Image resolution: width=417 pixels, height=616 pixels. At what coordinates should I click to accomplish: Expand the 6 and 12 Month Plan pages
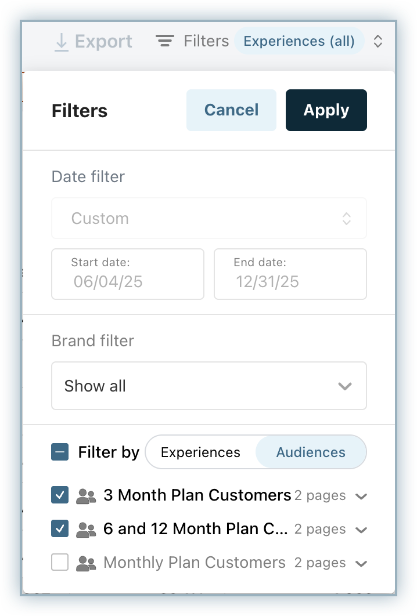click(x=361, y=530)
